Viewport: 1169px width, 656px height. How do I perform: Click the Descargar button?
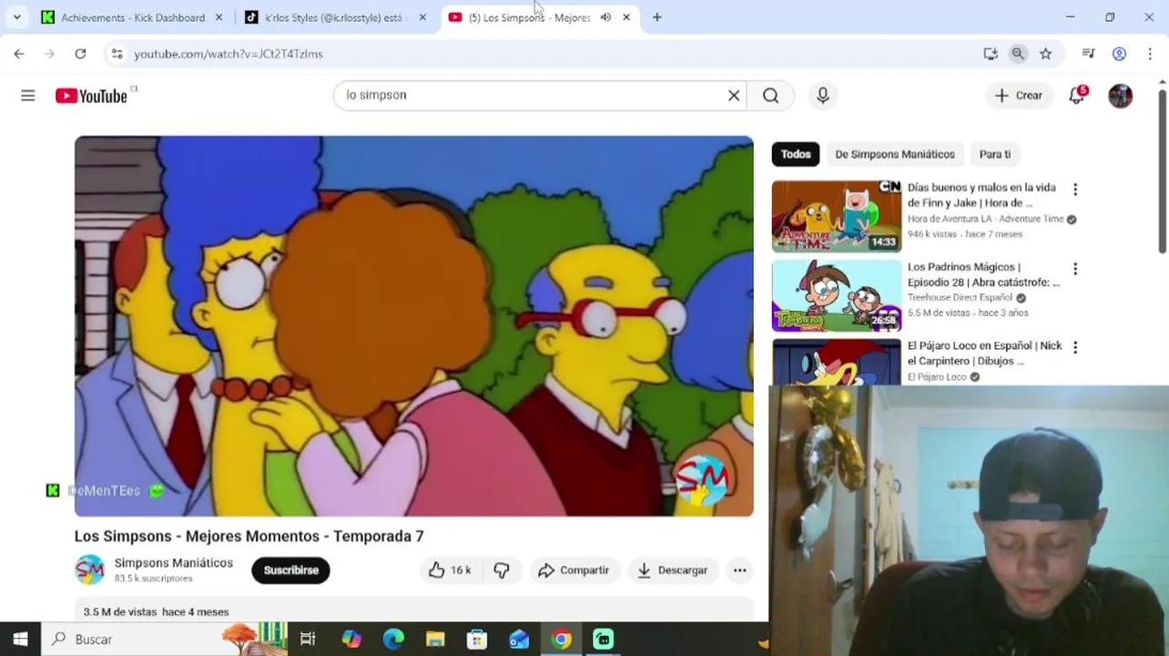tap(673, 570)
